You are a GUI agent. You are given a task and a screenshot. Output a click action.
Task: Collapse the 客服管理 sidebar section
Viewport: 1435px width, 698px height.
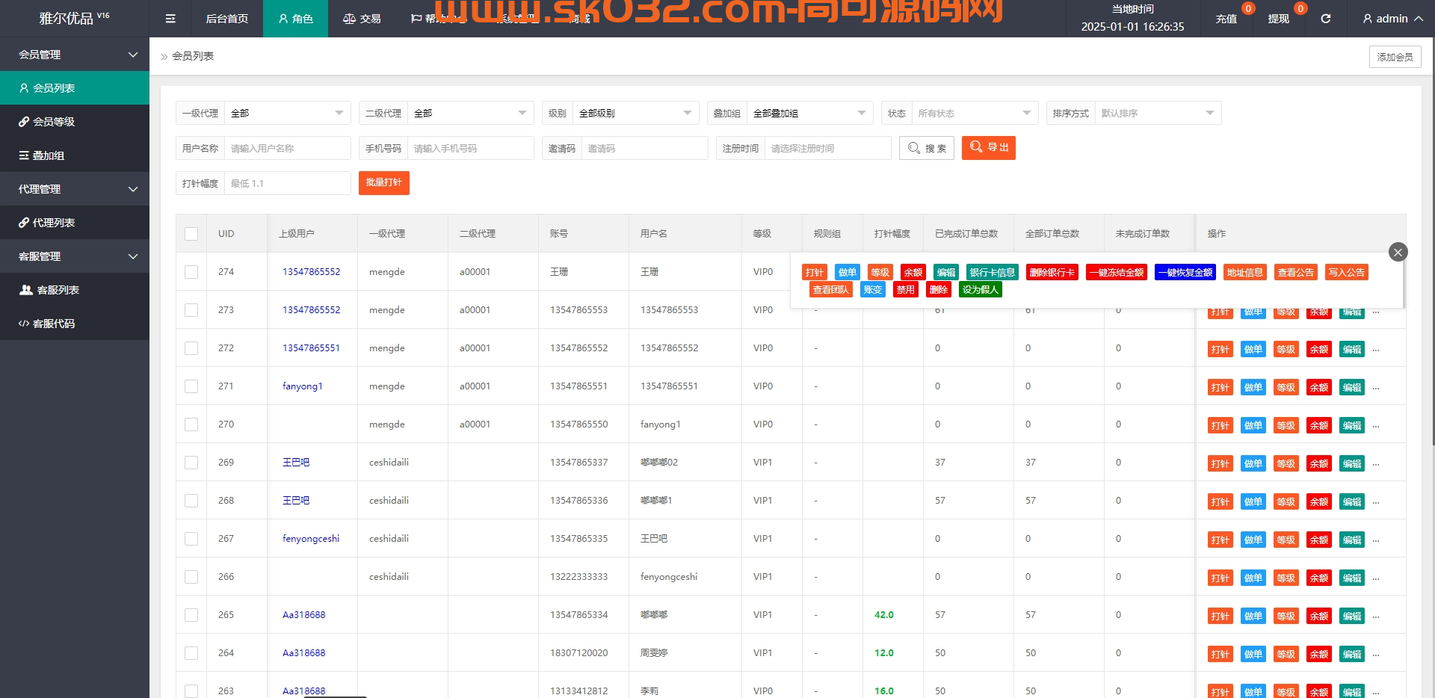pyautogui.click(x=75, y=256)
